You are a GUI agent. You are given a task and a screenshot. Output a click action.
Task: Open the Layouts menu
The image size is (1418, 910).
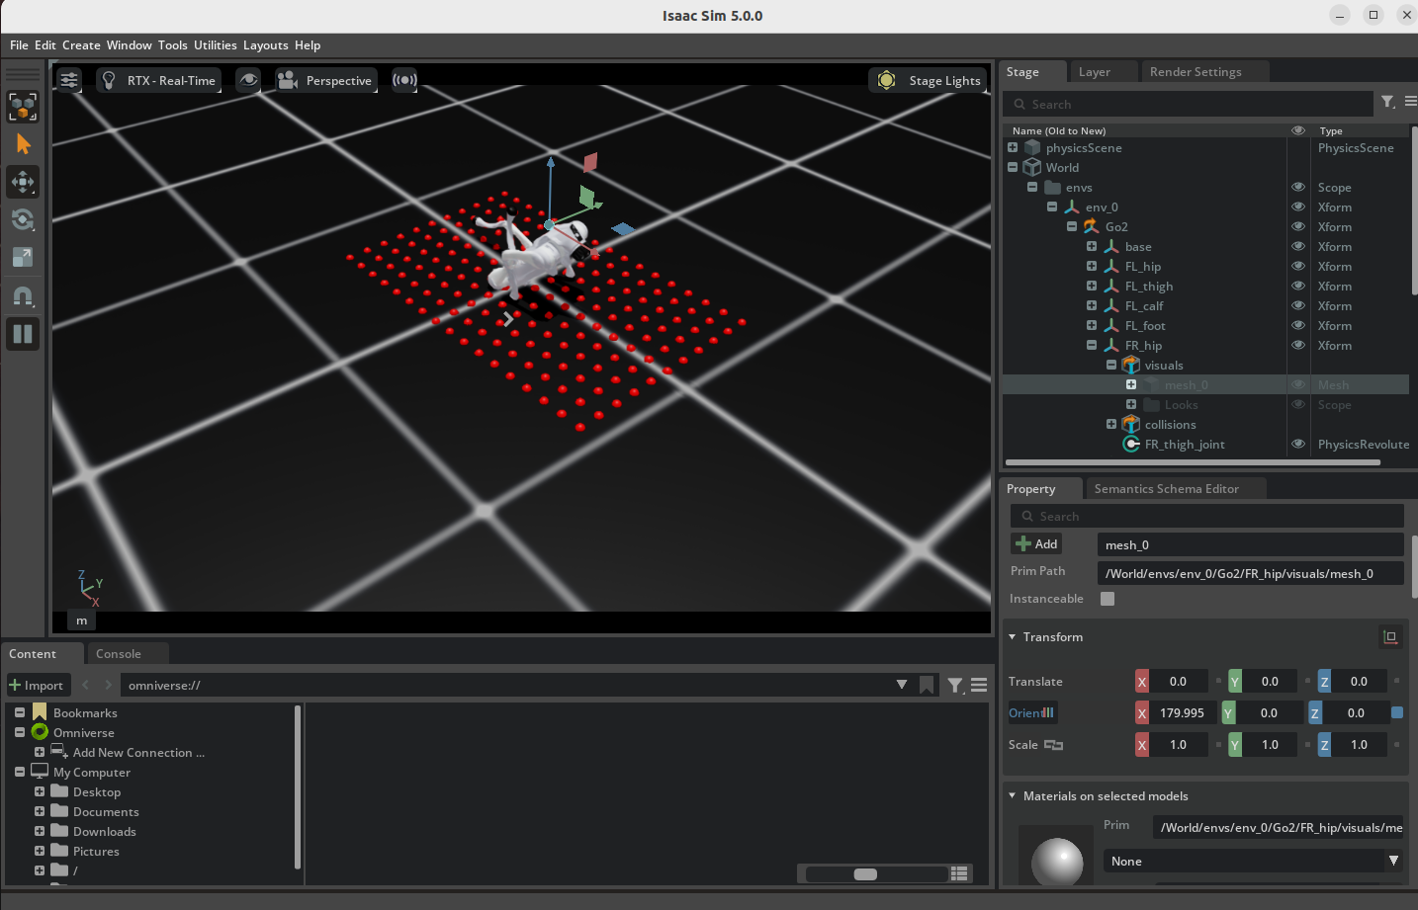pos(265,45)
